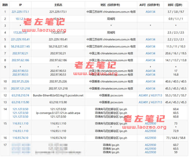189x157 pixels.
Task: Open the 63.218.115.90 IP link in hop 13
Action: [x=20, y=102]
